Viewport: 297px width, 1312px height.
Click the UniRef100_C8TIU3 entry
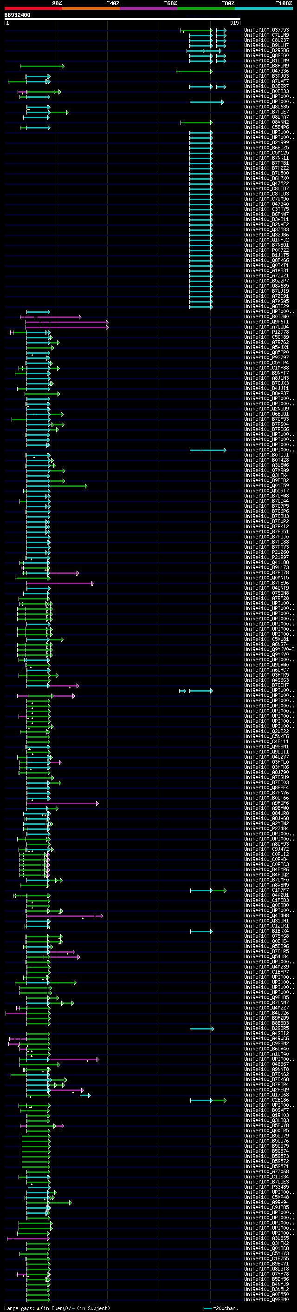pyautogui.click(x=266, y=194)
